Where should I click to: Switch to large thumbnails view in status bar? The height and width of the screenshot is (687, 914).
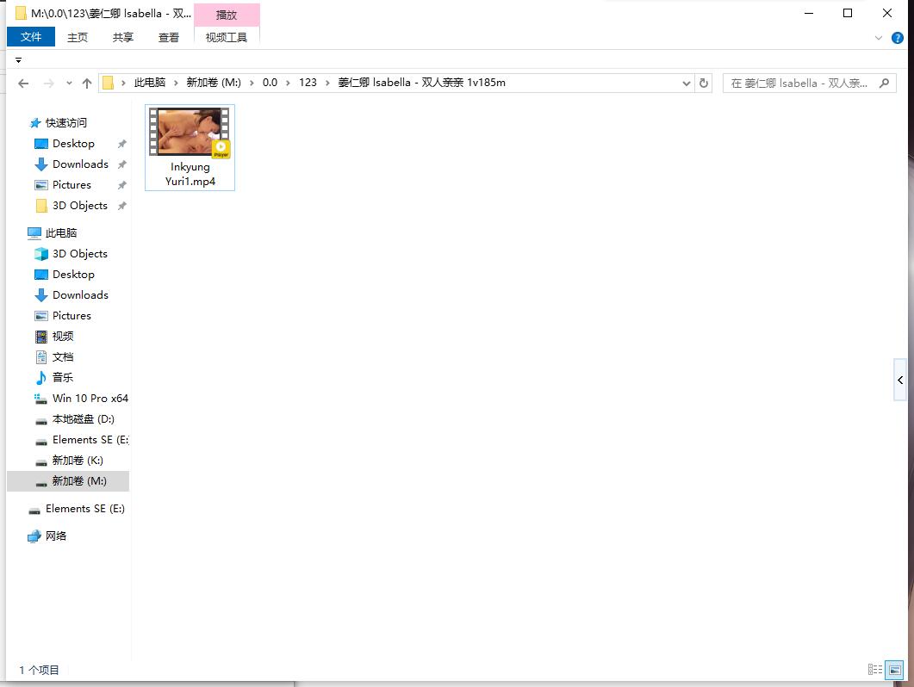coord(895,670)
